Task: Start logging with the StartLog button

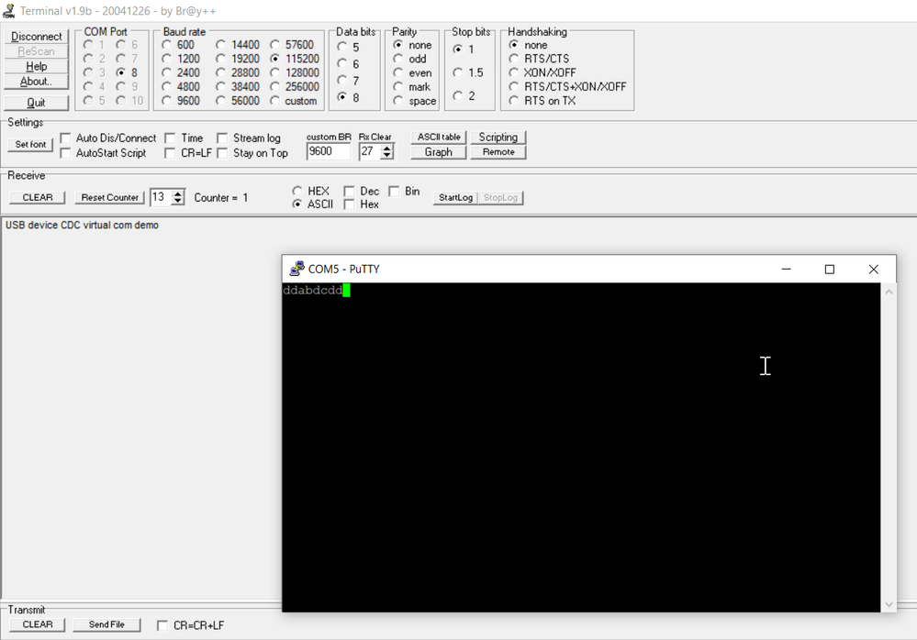Action: coord(455,197)
